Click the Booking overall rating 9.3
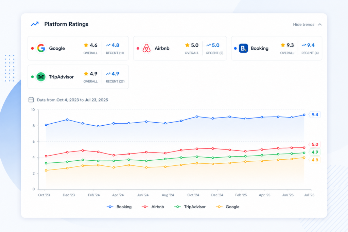The width and height of the screenshot is (348, 232). (x=290, y=45)
